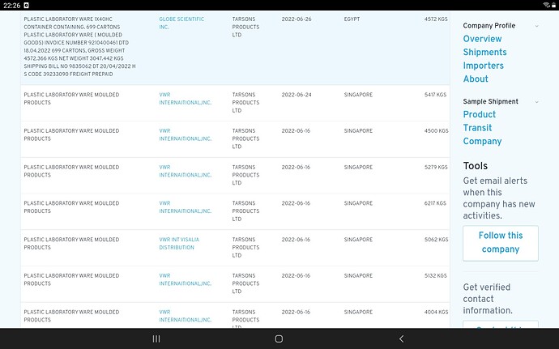Select the 5279 KGS weight cell
The image size is (559, 349).
[x=436, y=167]
